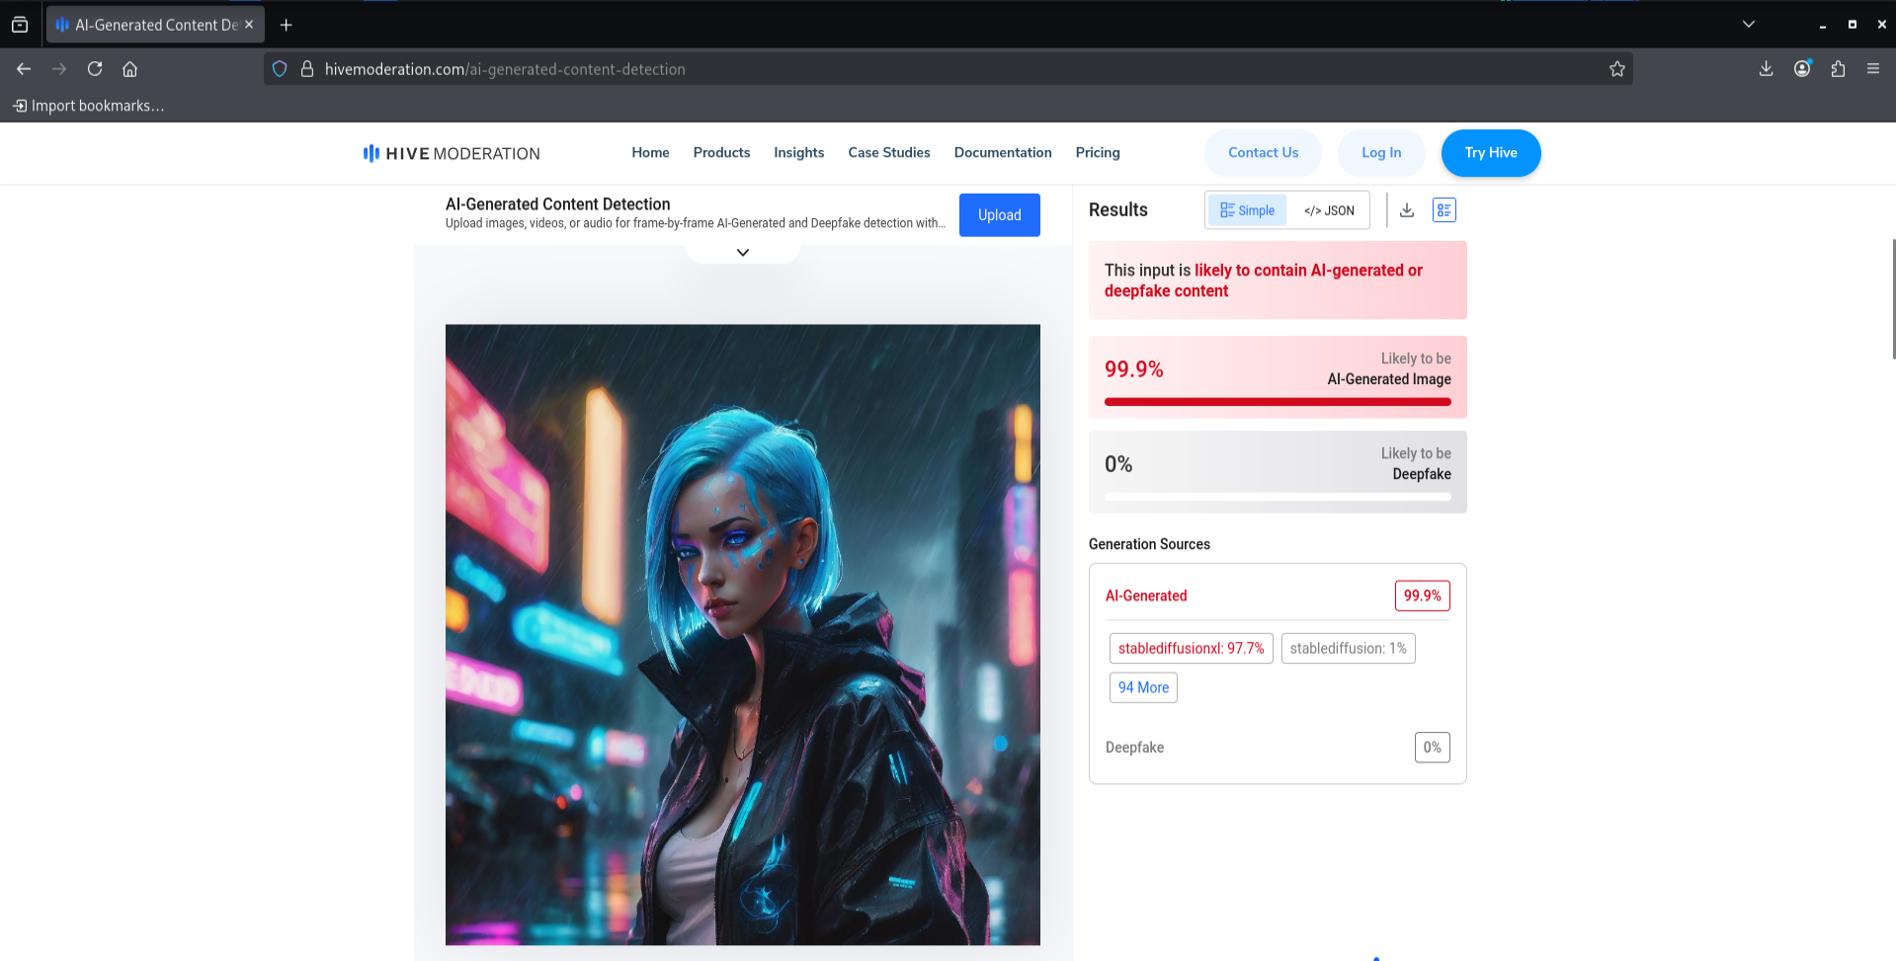Switch results to JSON view
The image size is (1896, 961).
[x=1329, y=210]
